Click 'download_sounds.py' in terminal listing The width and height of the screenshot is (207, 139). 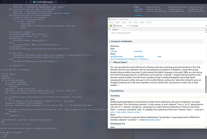point(177,7)
